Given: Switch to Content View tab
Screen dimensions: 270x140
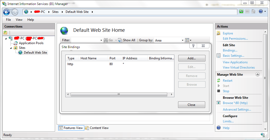Looking at the screenshot, I should (x=97, y=128).
